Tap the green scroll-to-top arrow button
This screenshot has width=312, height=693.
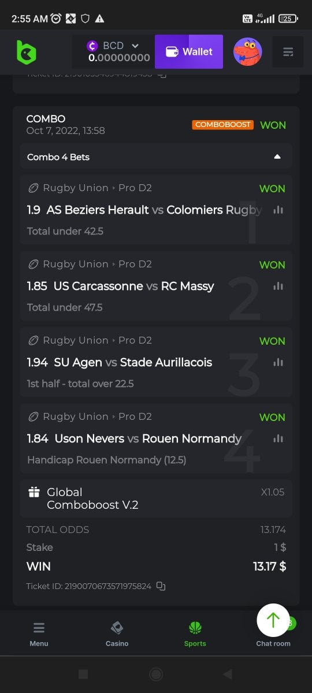273,620
